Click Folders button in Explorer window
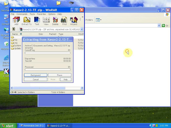This screenshot has width=171, height=128. [x=89, y=20]
